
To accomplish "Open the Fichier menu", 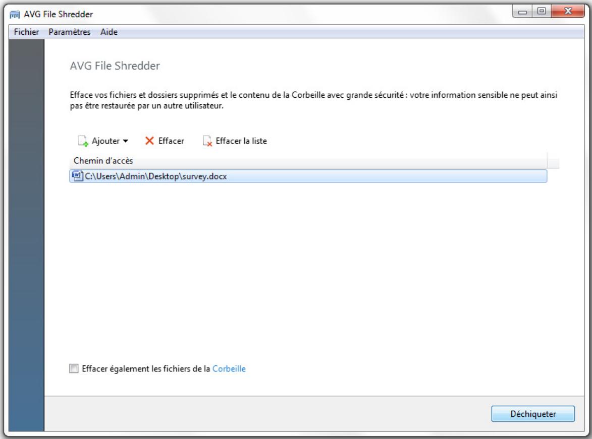I will (26, 32).
